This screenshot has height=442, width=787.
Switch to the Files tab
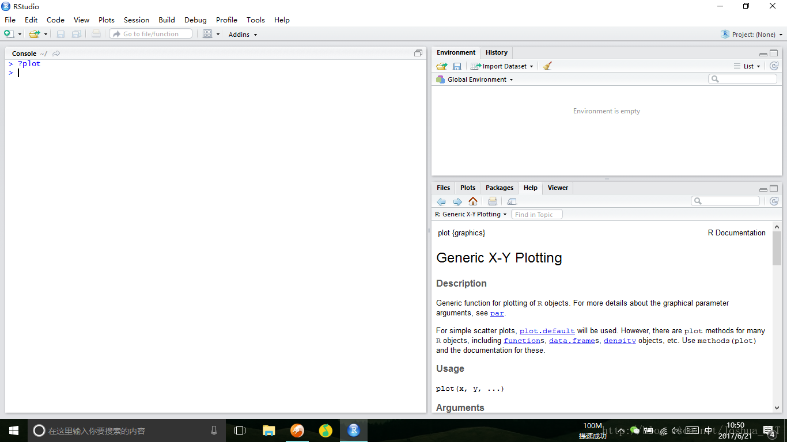(443, 188)
